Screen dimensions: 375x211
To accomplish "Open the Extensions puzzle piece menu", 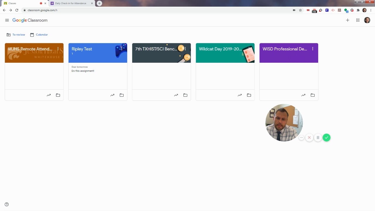I will tap(358, 10).
